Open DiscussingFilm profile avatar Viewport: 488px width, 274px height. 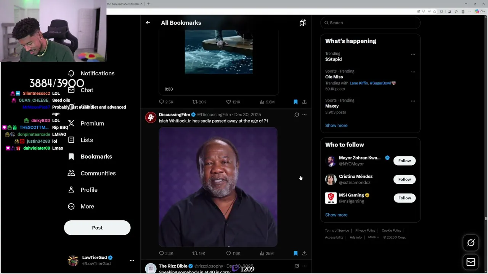coord(151,118)
